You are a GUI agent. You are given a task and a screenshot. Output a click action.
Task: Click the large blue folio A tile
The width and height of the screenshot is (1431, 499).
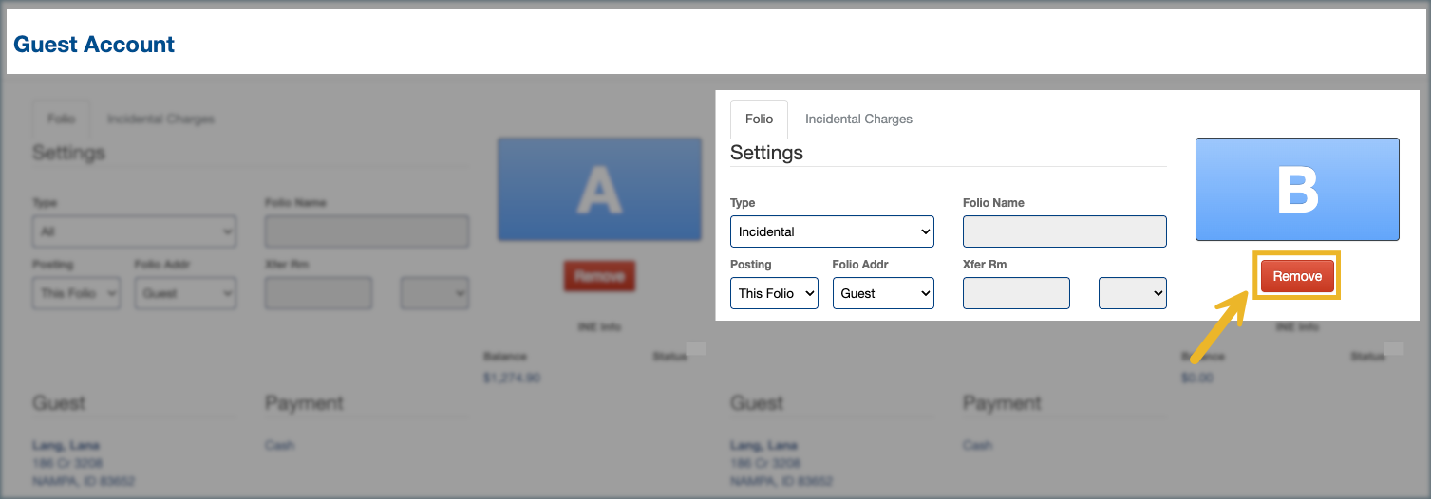tap(599, 189)
